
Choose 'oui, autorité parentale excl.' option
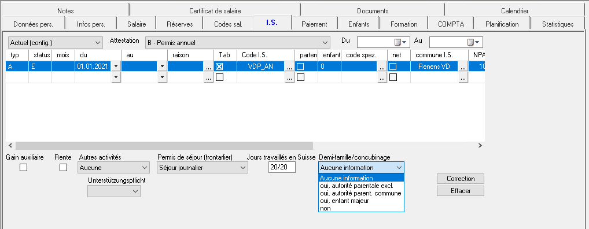361,186
